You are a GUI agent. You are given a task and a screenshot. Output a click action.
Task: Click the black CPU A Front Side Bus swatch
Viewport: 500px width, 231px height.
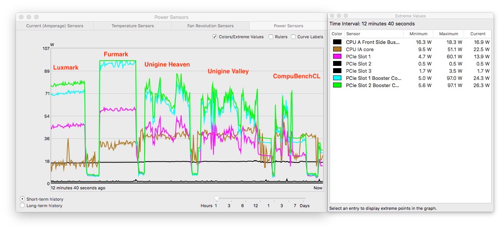(x=337, y=42)
